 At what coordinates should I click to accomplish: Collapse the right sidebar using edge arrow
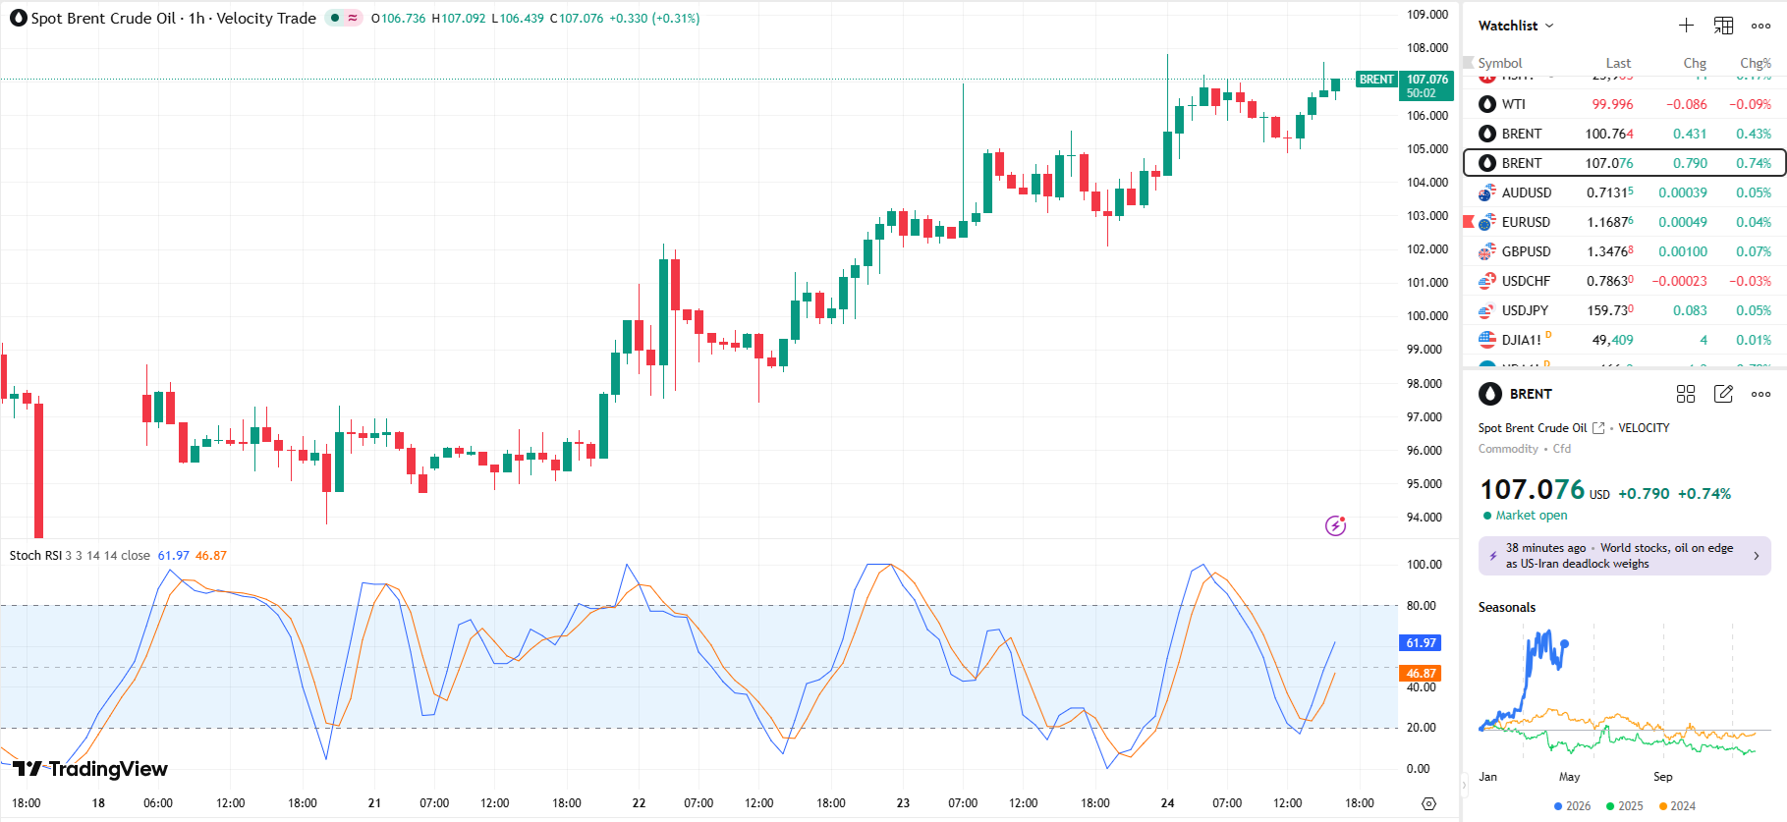[x=1464, y=785]
